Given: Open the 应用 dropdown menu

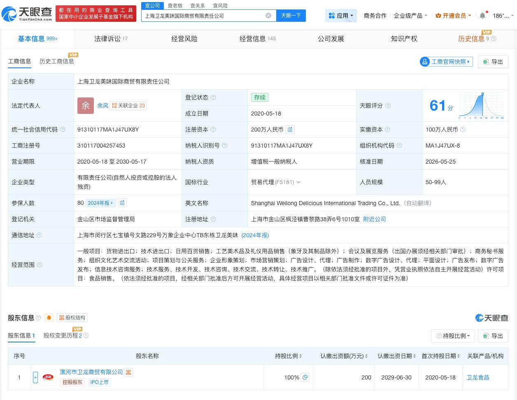Looking at the screenshot, I should [341, 16].
